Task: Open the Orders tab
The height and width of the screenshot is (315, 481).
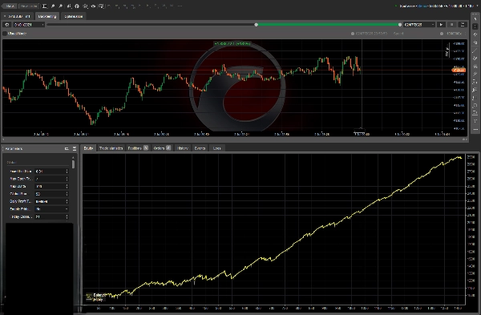Action: 162,148
